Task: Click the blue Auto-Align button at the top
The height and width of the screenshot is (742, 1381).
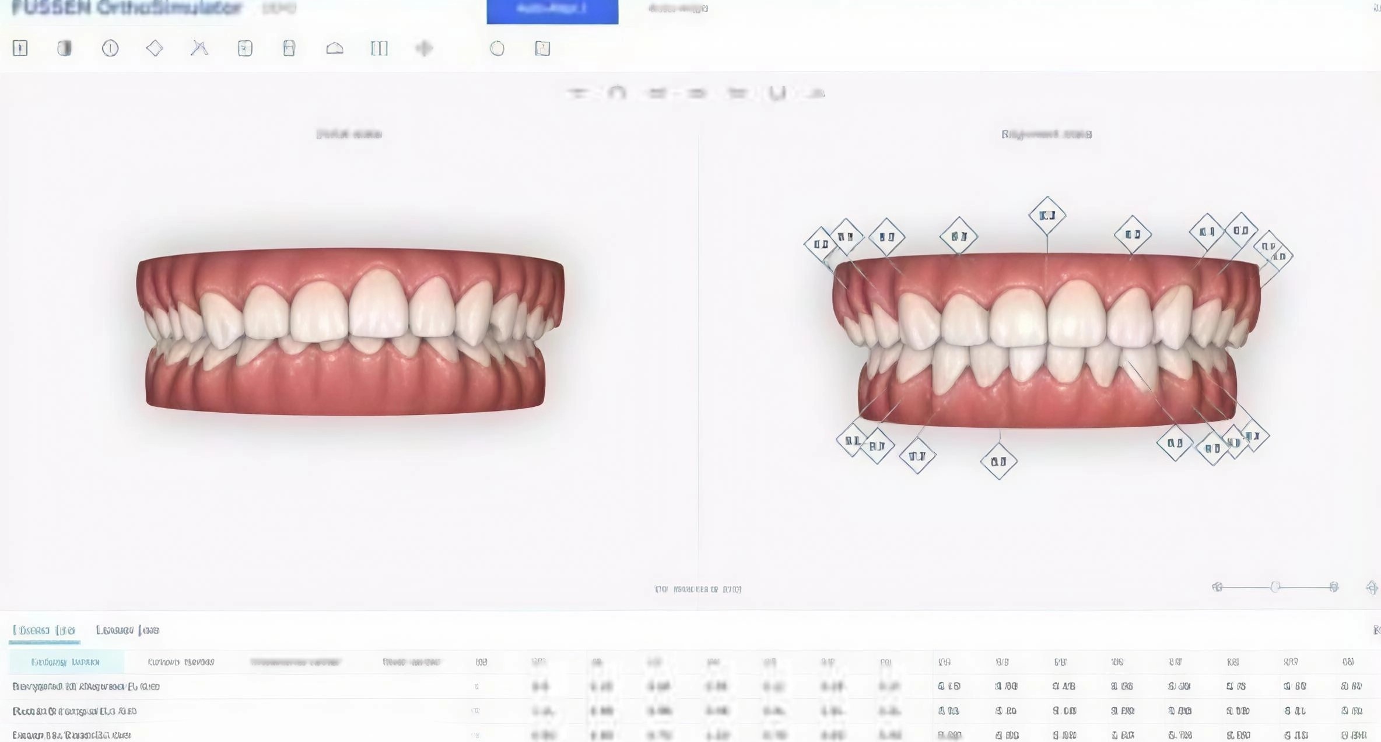Action: [x=552, y=10]
